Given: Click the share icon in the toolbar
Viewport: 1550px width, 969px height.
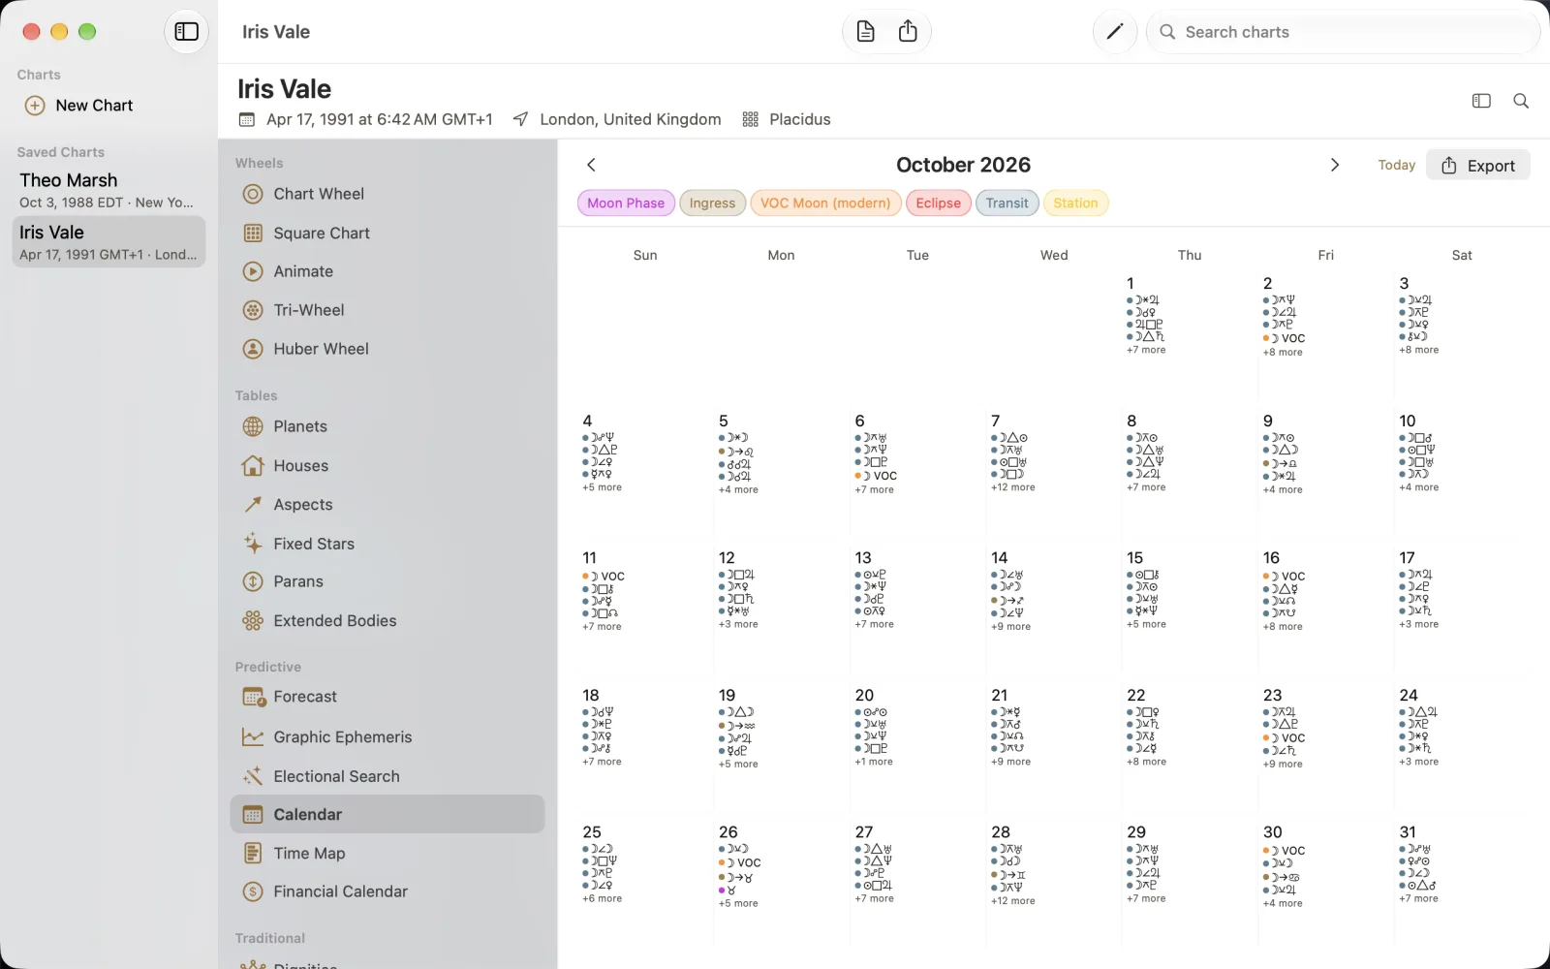Looking at the screenshot, I should (908, 32).
